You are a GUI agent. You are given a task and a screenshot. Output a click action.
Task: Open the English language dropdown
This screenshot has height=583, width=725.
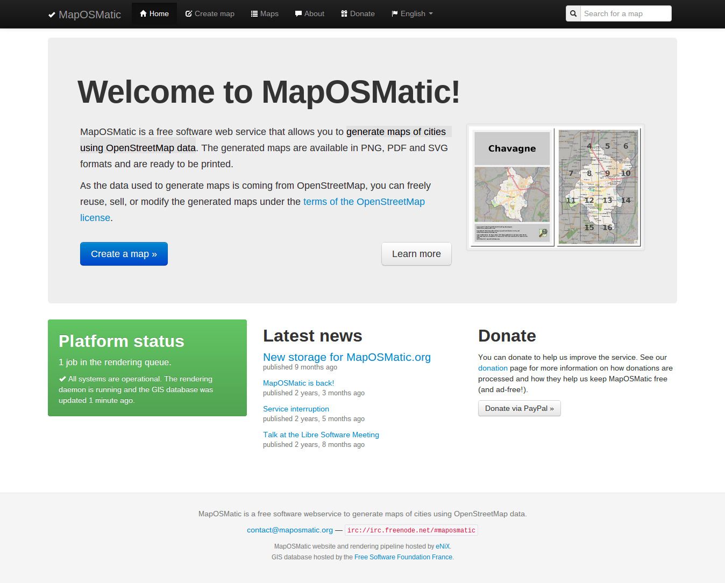coord(412,13)
